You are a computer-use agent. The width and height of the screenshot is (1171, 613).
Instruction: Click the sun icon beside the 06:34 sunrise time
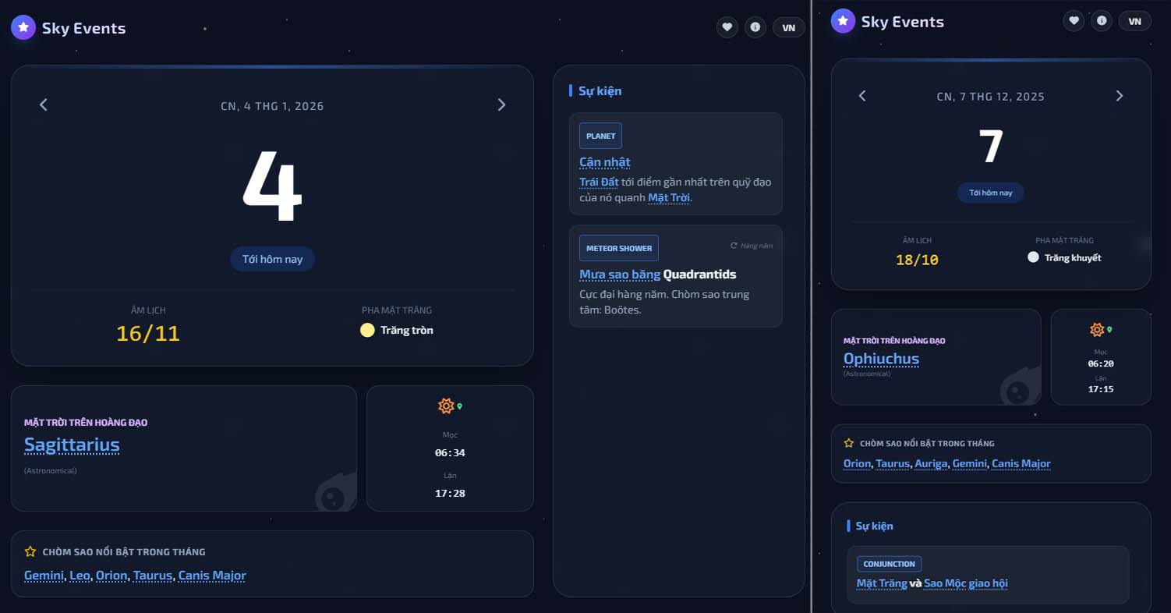coord(446,406)
